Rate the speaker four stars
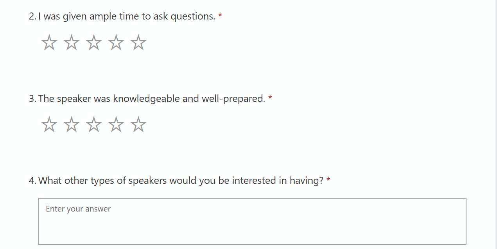The height and width of the screenshot is (249, 497). (116, 125)
